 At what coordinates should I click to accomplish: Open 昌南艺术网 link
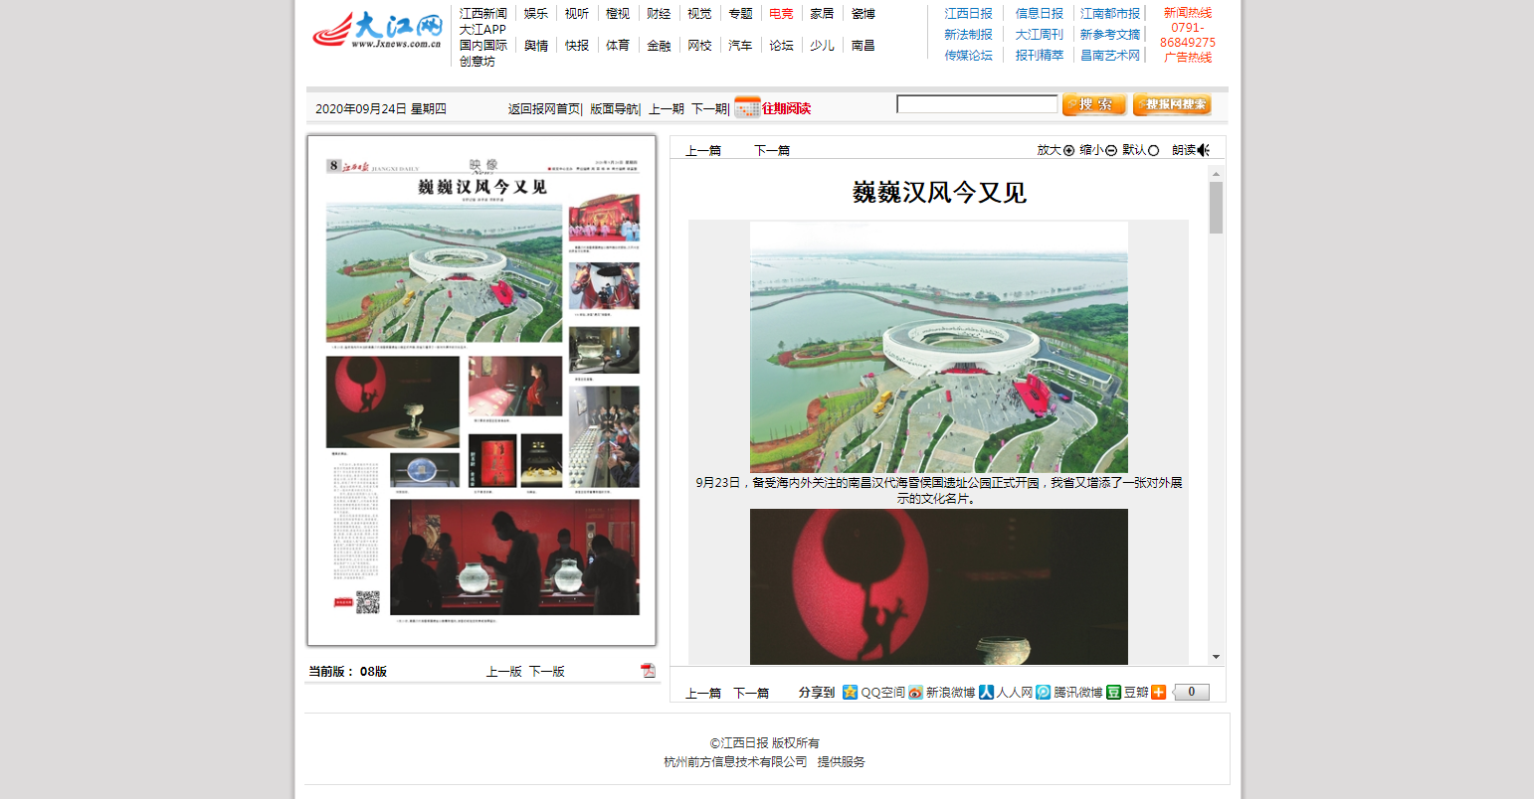[1110, 56]
